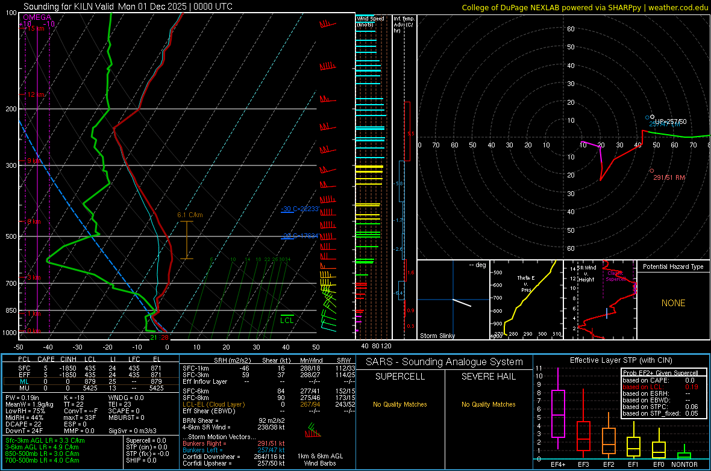Click 'Prob EF2+ Given Supercell' legend header
Viewport: 711px width, 471px height.
point(660,373)
